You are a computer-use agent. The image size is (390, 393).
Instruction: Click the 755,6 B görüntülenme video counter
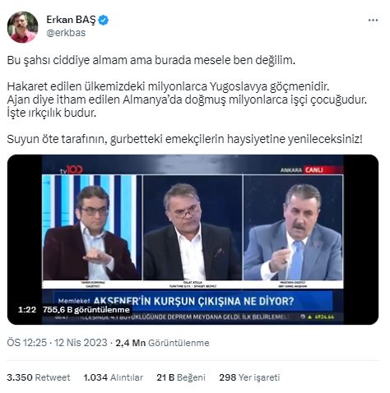[x=86, y=310]
